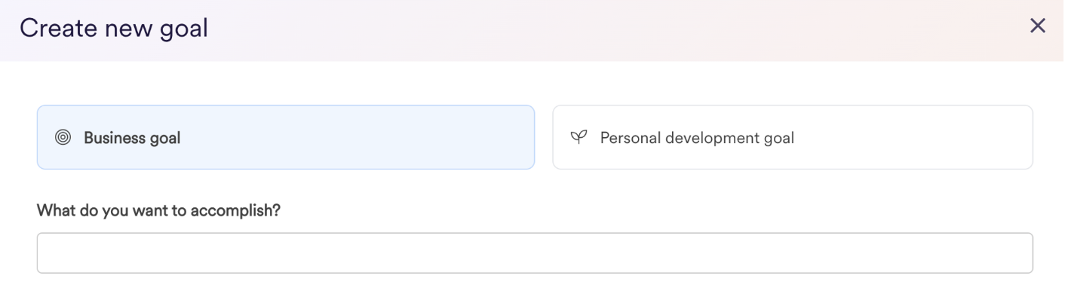Click the highlighted blue Business goal card

coord(286,137)
